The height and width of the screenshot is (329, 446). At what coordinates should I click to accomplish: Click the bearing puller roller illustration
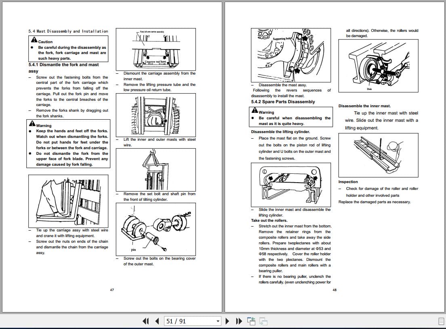tap(378, 66)
